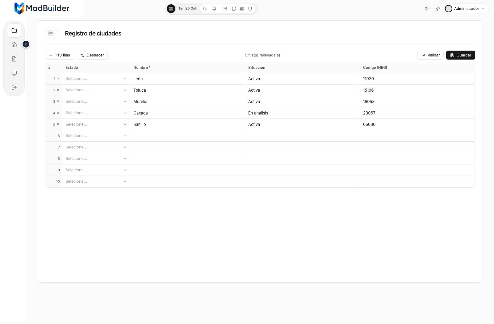Click the Código INEGI cell 05030
Image resolution: width=494 pixels, height=324 pixels.
click(417, 124)
